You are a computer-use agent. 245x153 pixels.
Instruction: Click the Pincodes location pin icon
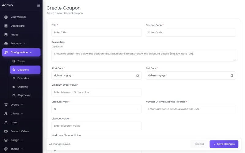tap(14, 78)
